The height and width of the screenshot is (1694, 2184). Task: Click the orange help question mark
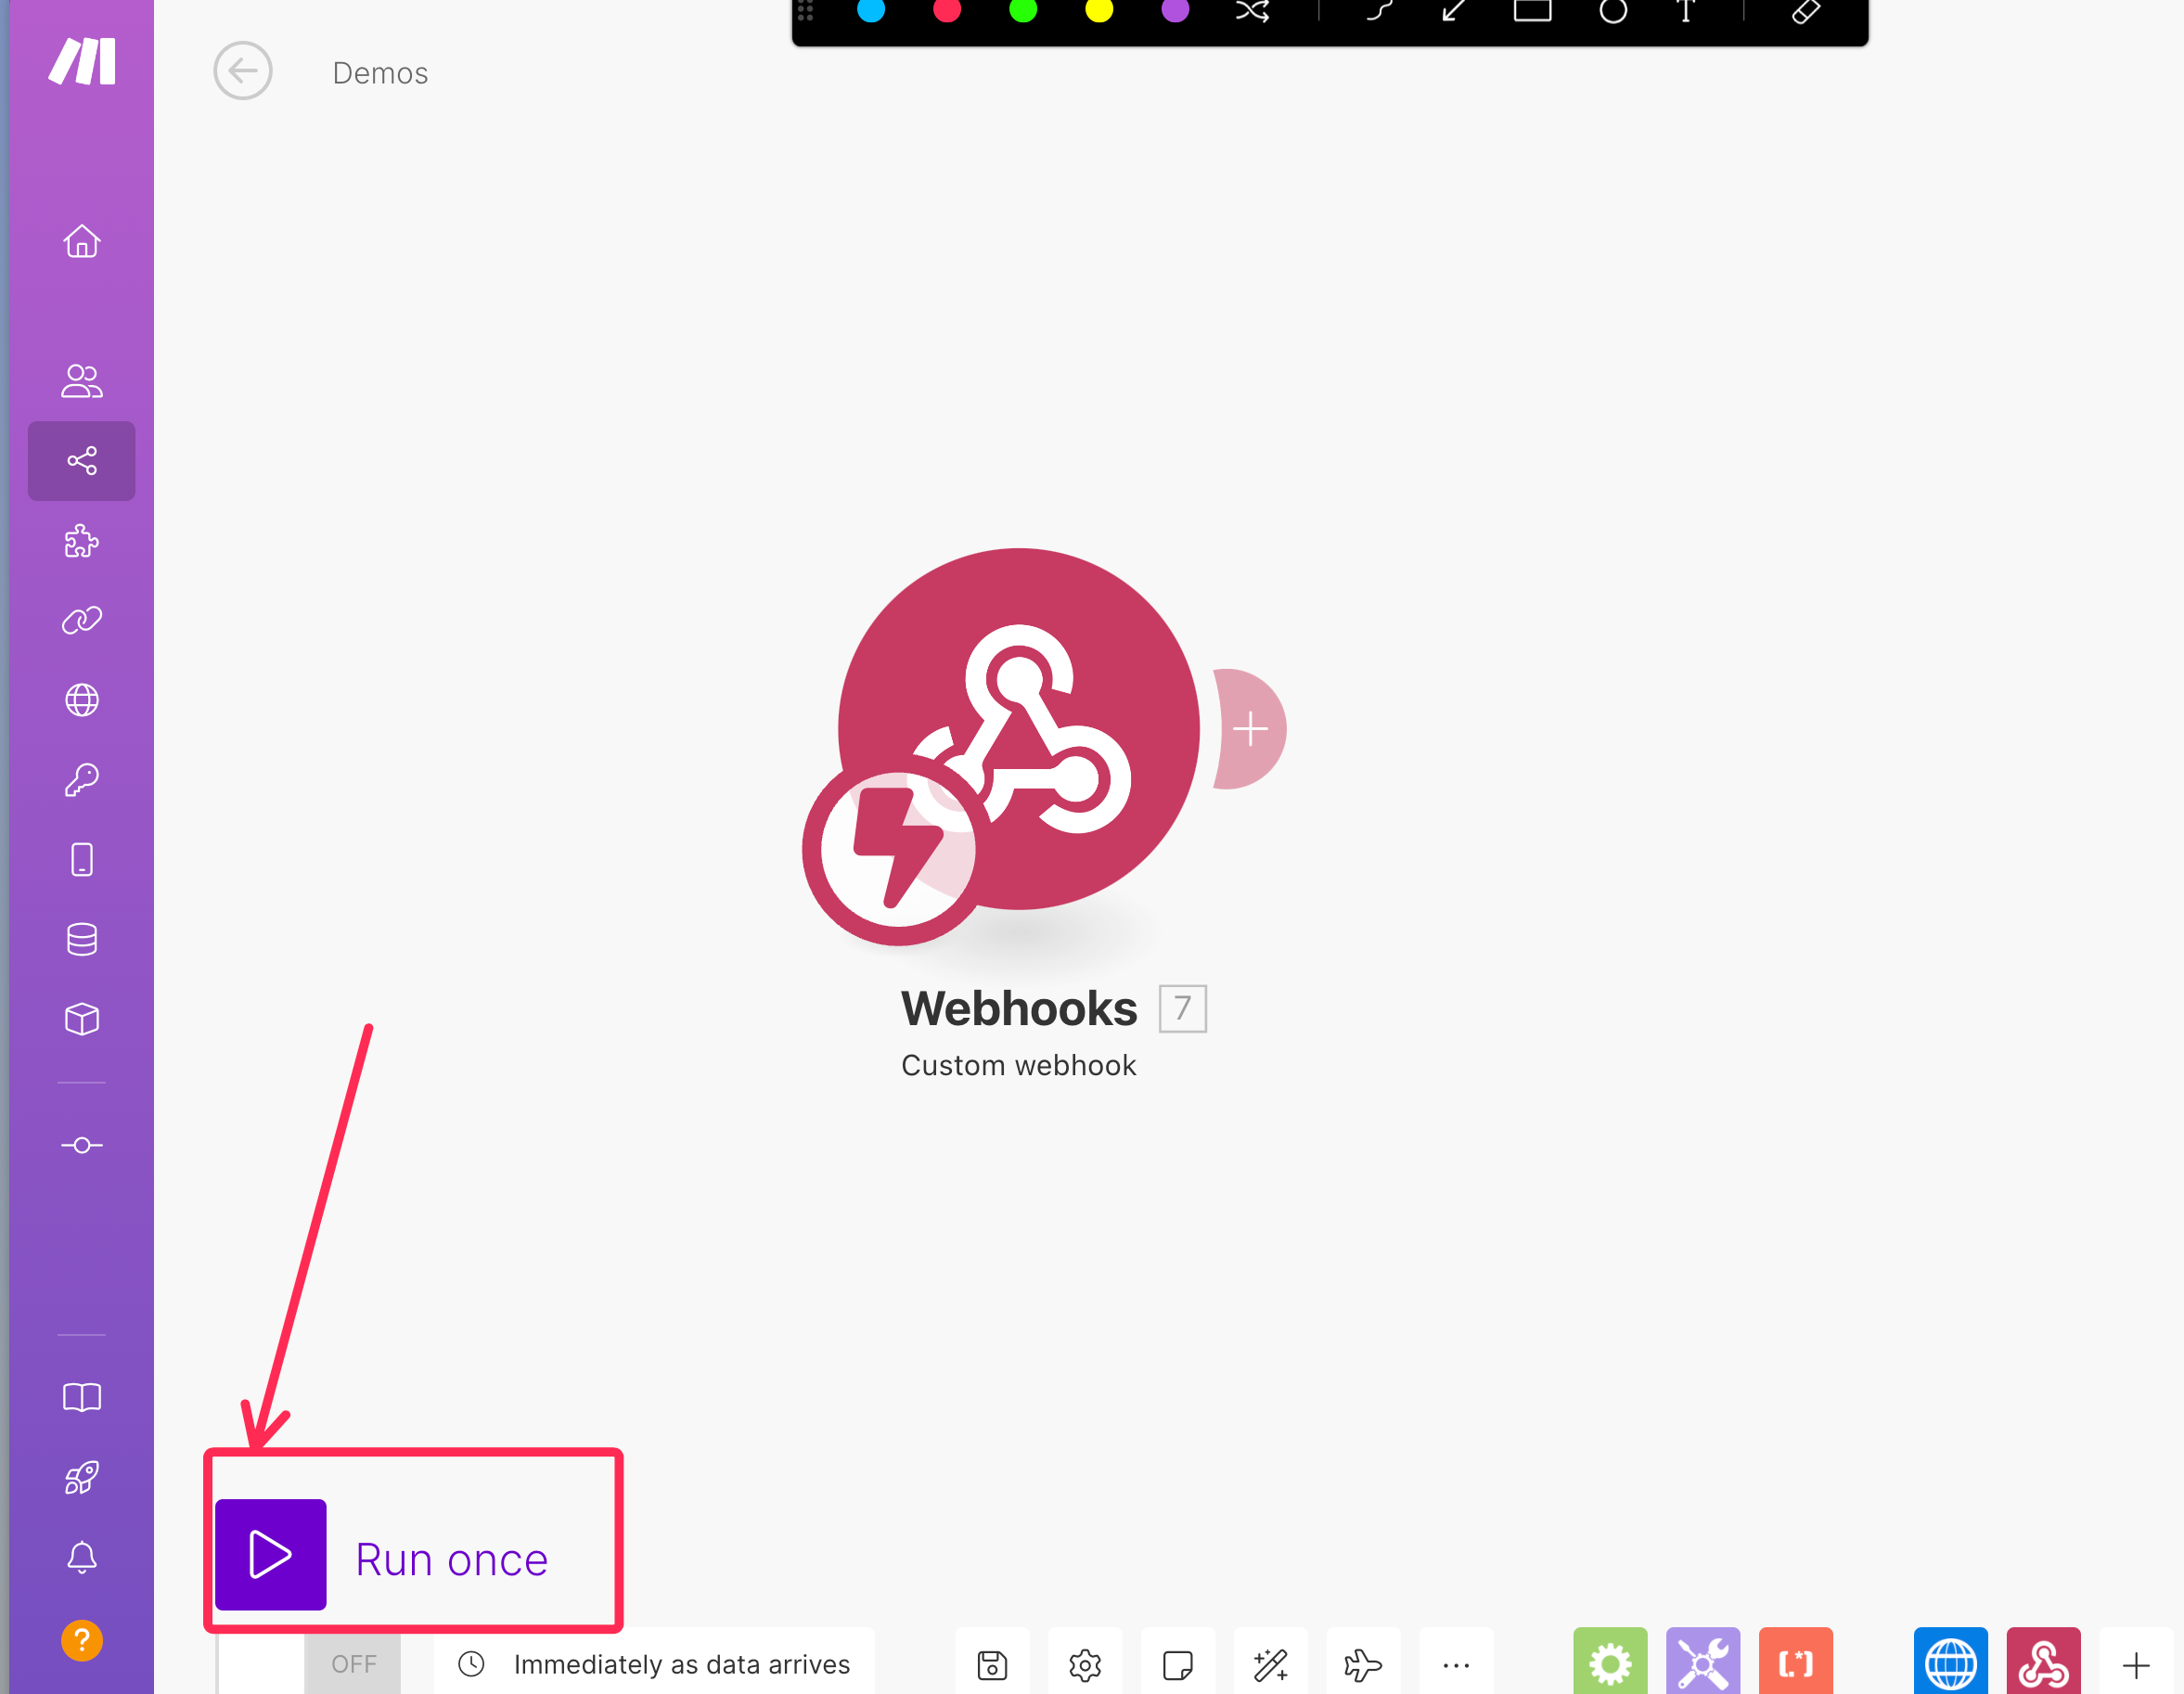[x=82, y=1641]
